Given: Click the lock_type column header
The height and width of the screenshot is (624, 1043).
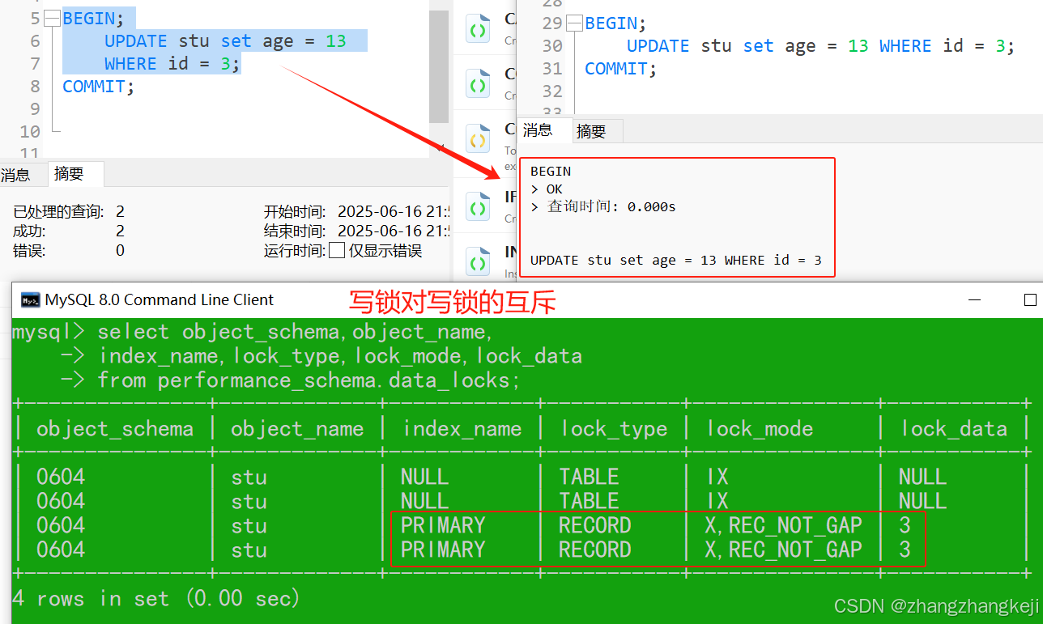Looking at the screenshot, I should coord(615,429).
